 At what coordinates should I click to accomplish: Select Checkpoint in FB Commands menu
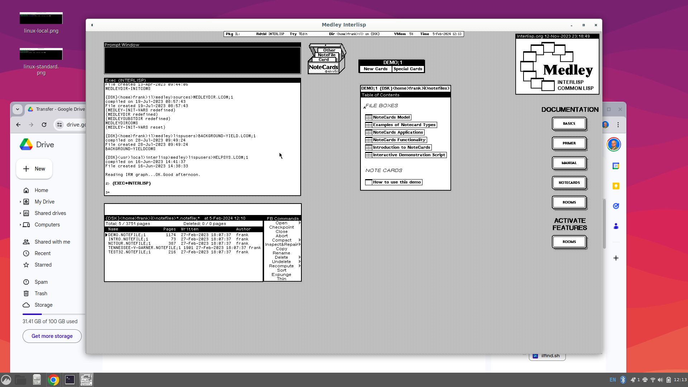pyautogui.click(x=282, y=227)
